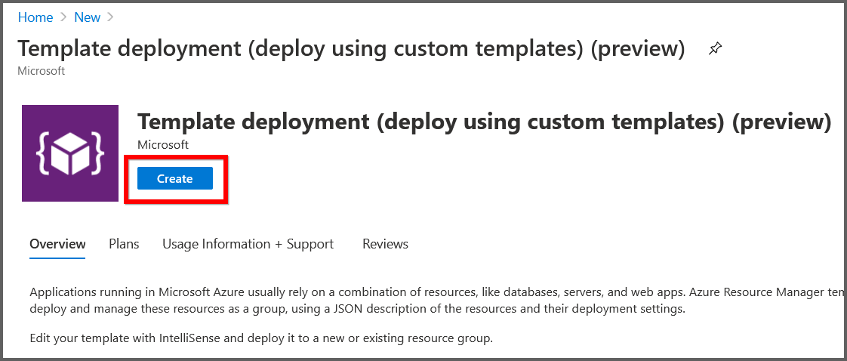847x361 pixels.
Task: Pin the Template deployment page to dashboard
Action: (714, 49)
